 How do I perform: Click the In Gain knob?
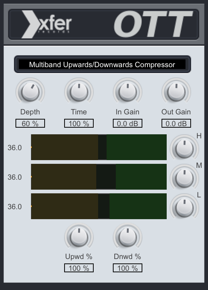click(x=127, y=92)
